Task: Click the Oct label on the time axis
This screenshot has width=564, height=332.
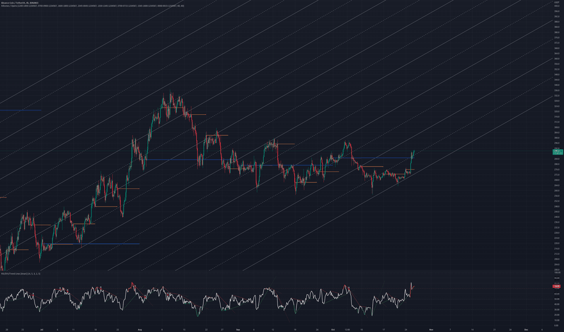Action: pyautogui.click(x=333, y=329)
